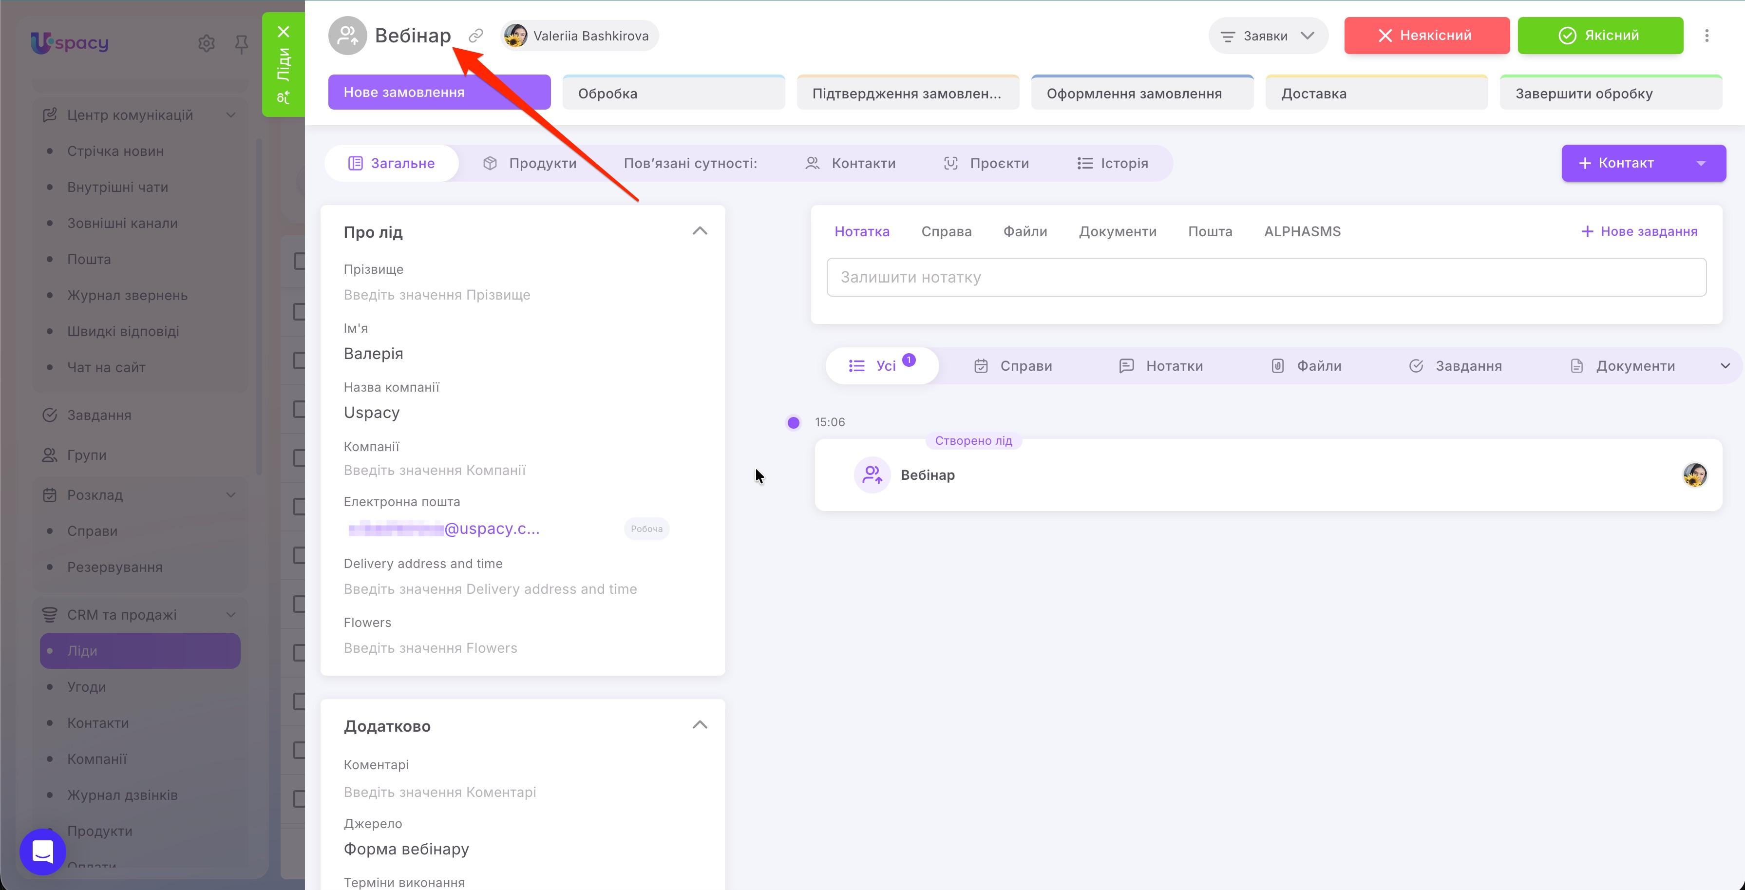
Task: Switch to the Продукти tab
Action: (530, 163)
